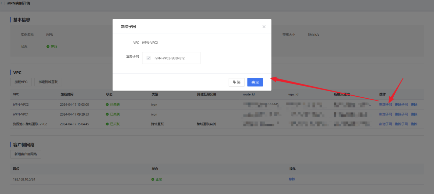Click 新增子网 link for iVPN-VPC1
The height and width of the screenshot is (194, 434).
point(386,115)
